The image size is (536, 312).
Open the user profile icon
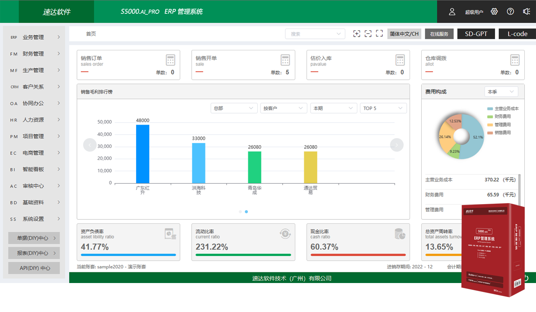[x=452, y=12]
